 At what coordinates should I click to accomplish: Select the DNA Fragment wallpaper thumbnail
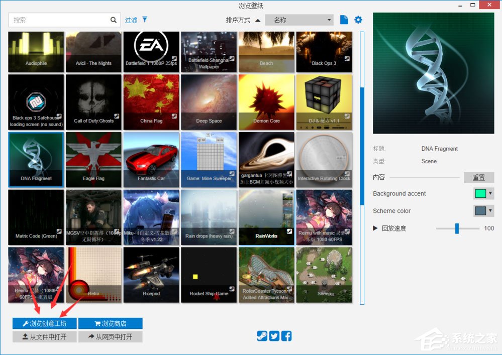(x=36, y=160)
